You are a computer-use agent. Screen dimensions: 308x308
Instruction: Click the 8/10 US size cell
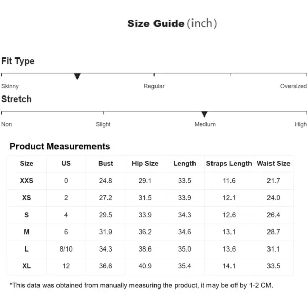pos(66,249)
